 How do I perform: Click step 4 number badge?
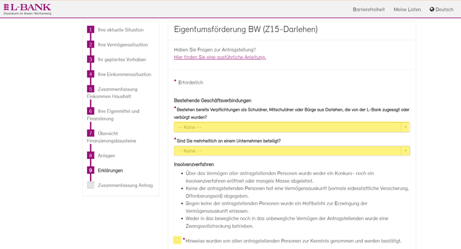pyautogui.click(x=90, y=74)
